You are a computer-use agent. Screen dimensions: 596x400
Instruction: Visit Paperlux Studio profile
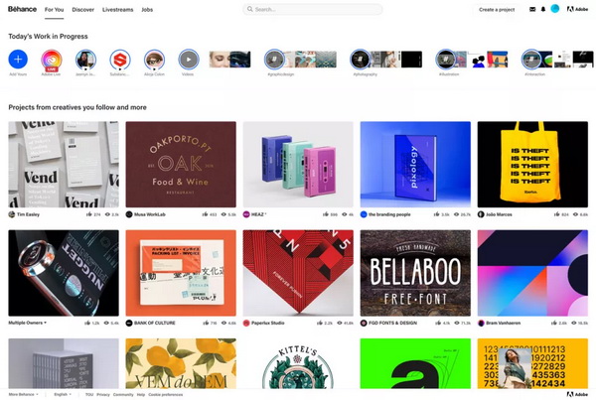(268, 323)
